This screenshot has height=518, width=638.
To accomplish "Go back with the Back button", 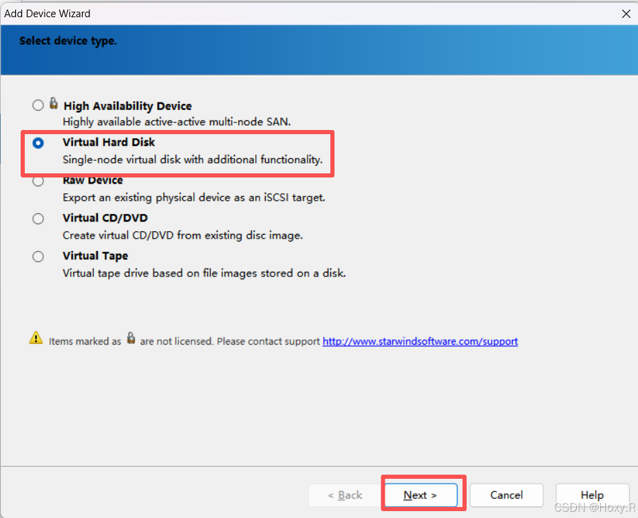I will [345, 495].
